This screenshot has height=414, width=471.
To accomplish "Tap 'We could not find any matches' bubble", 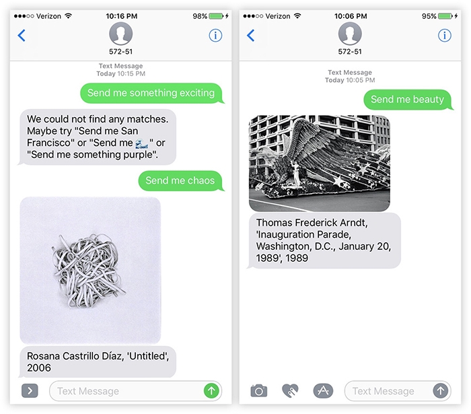I will pyautogui.click(x=98, y=137).
